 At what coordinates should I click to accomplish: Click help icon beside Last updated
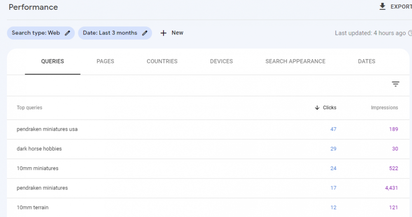pyautogui.click(x=410, y=33)
